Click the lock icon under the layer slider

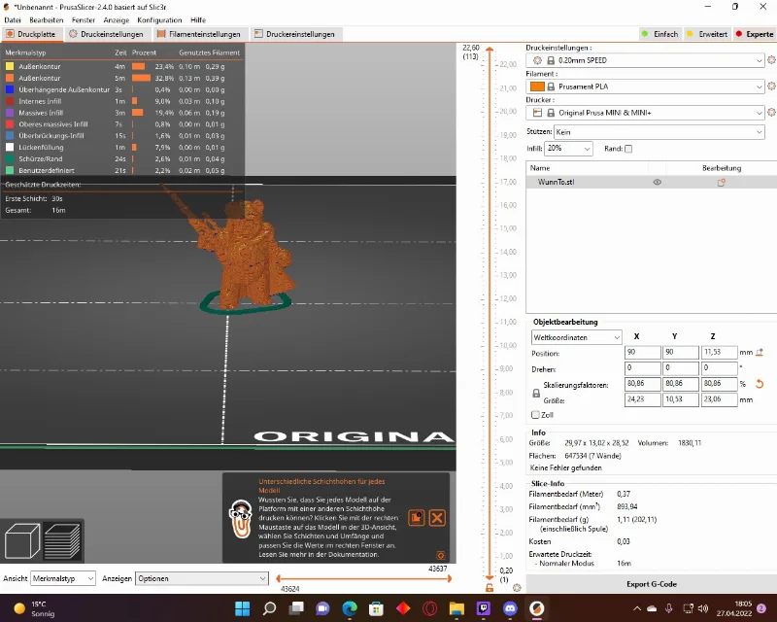(490, 588)
